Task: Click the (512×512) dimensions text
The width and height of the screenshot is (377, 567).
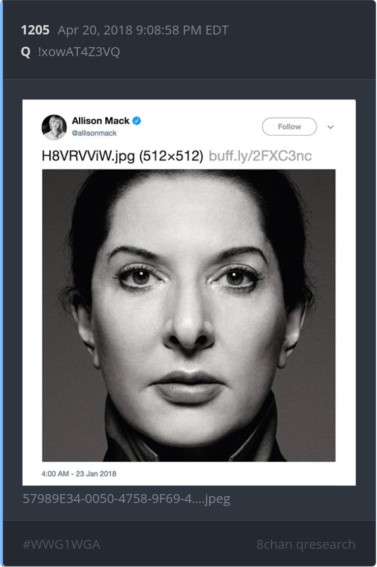Action: (x=171, y=156)
